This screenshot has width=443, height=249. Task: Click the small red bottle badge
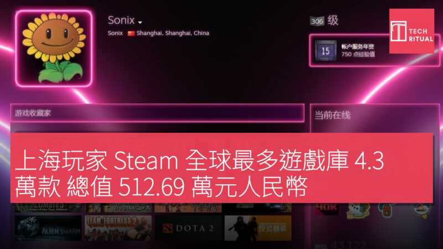point(387,210)
